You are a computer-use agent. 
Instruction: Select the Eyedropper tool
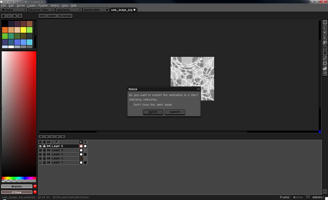pos(325,37)
